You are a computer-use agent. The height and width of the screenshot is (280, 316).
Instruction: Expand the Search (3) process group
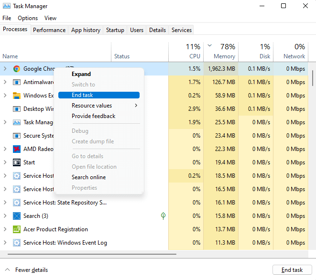[5, 216]
